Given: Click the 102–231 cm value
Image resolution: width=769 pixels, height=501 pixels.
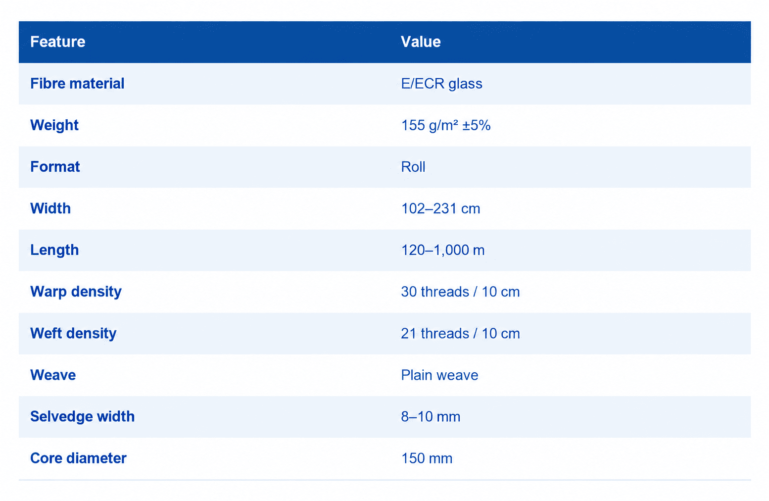Looking at the screenshot, I should click(440, 208).
